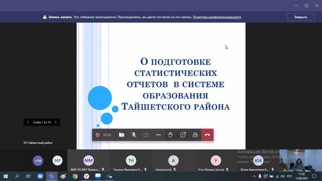Open the network icon in the tray
The height and width of the screenshot is (181, 322).
(277, 176)
